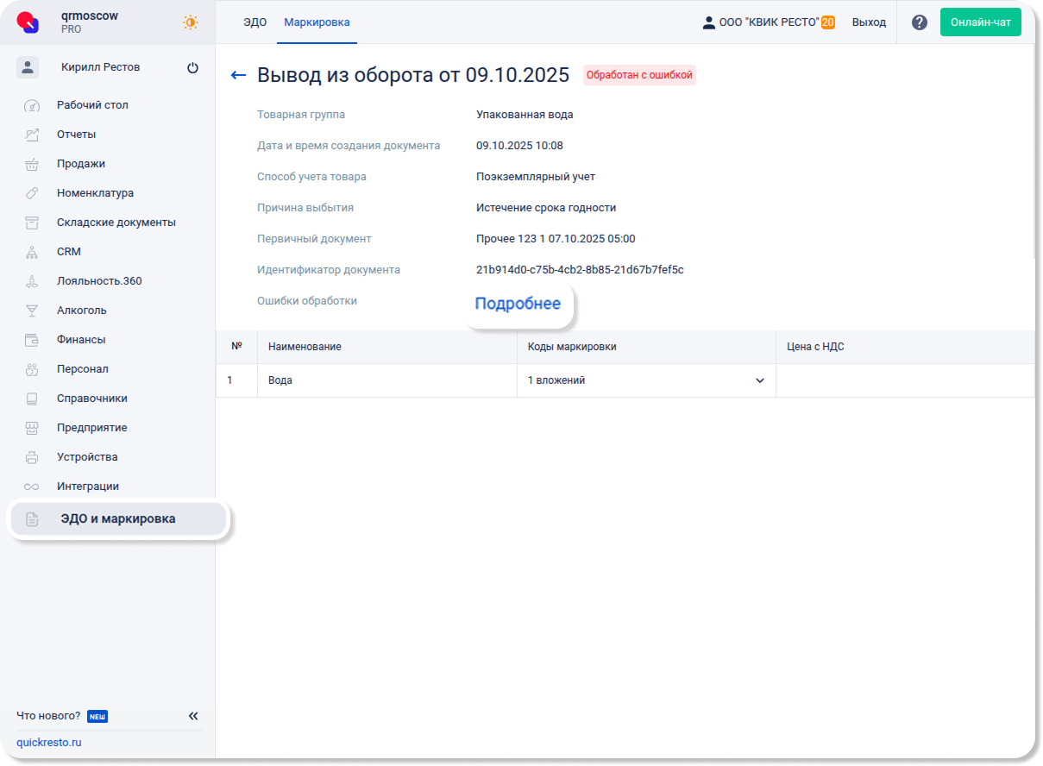
Task: Toggle the sun theme switch icon
Action: click(x=191, y=22)
